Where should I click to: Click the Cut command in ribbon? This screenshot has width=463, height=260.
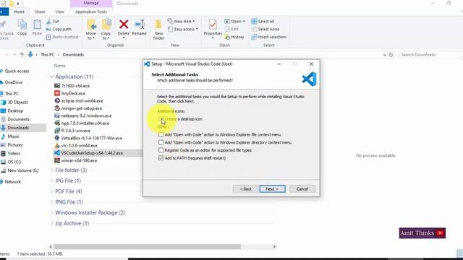[x=53, y=21]
